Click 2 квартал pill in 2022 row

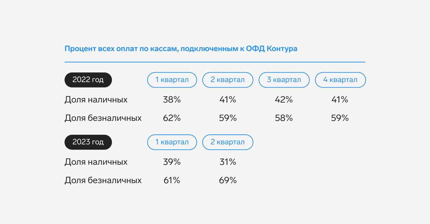coord(228,80)
